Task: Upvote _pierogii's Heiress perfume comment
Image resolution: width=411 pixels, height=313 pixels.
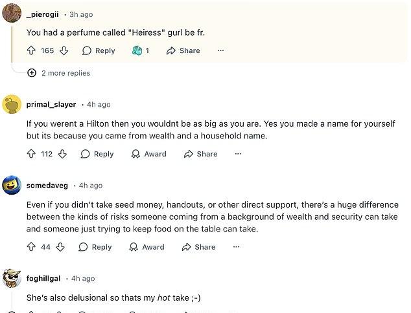Action: pos(31,50)
